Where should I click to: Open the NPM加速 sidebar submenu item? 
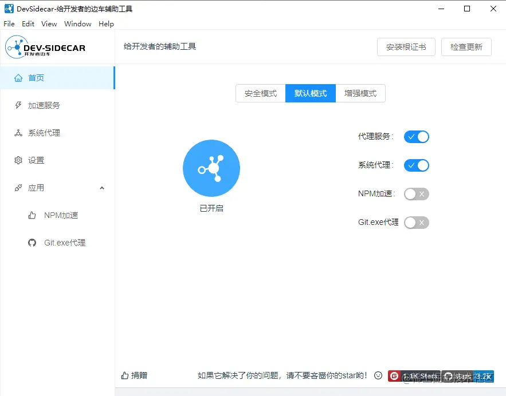57,215
